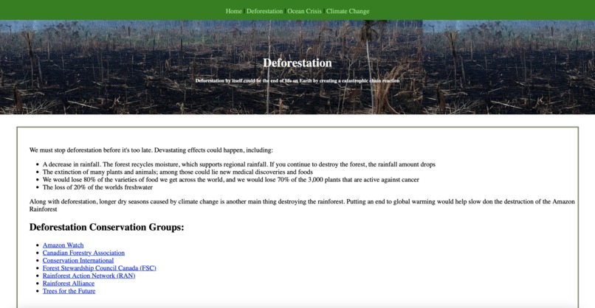Click the 'loss of 20% of the worlds freshwater' bullet

point(97,187)
